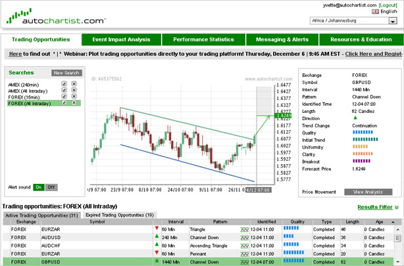The image size is (404, 266).
Task: Turn alert sound On
Action: point(38,187)
